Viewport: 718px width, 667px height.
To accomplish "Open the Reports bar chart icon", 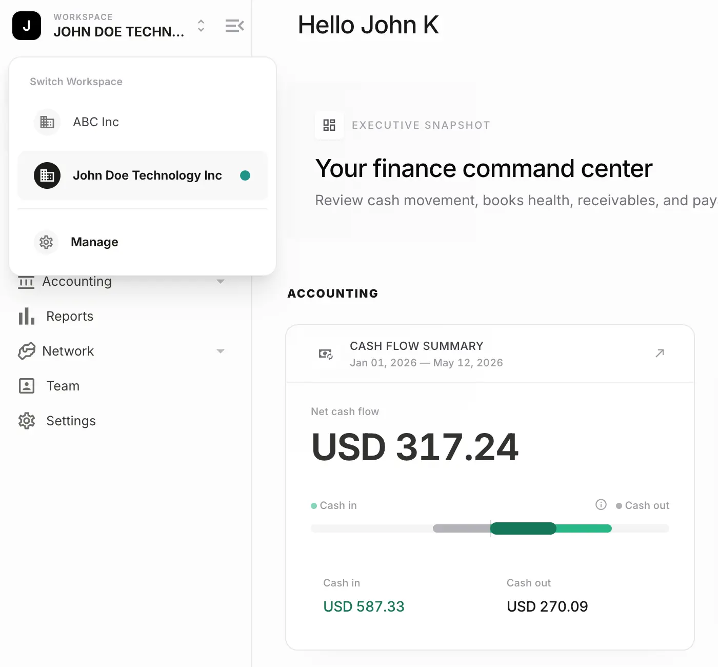I will (x=27, y=317).
